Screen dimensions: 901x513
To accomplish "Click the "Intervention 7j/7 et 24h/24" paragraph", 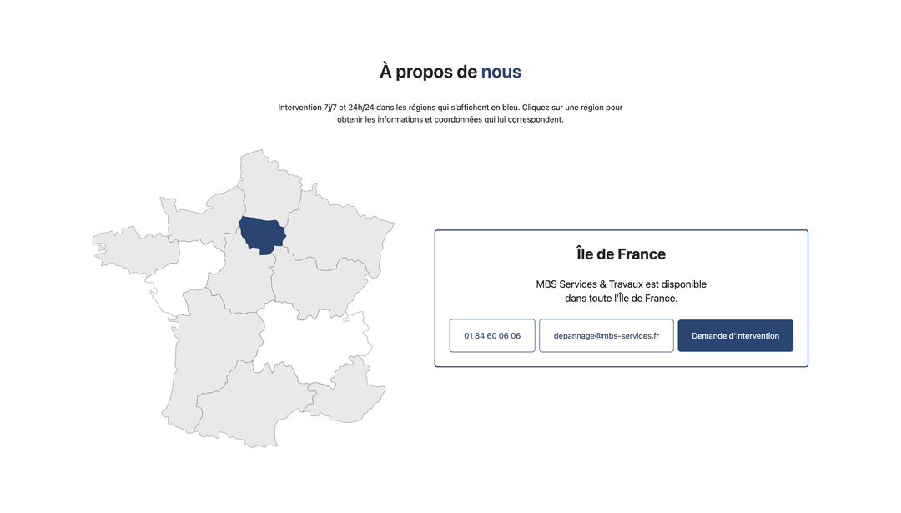I will pyautogui.click(x=450, y=113).
